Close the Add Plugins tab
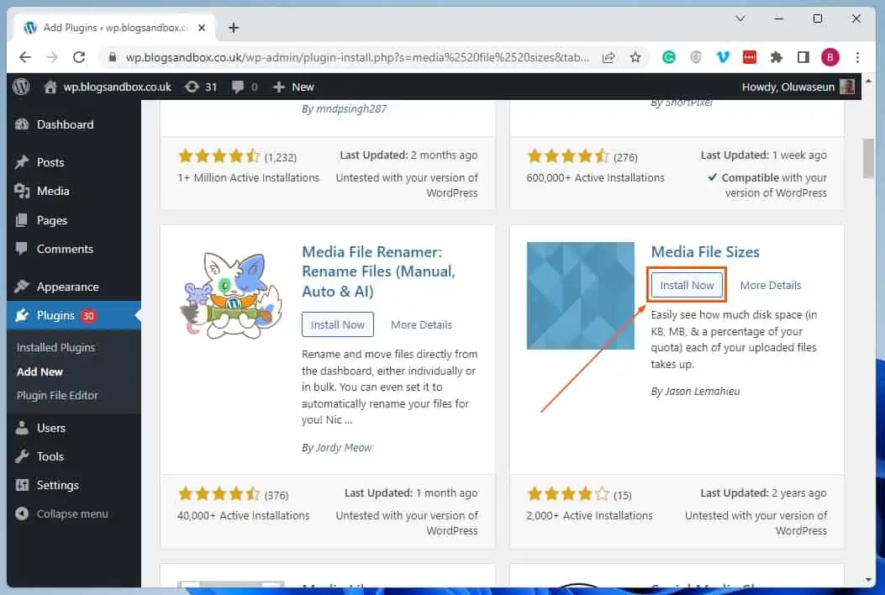The width and height of the screenshot is (885, 595). coord(202,28)
